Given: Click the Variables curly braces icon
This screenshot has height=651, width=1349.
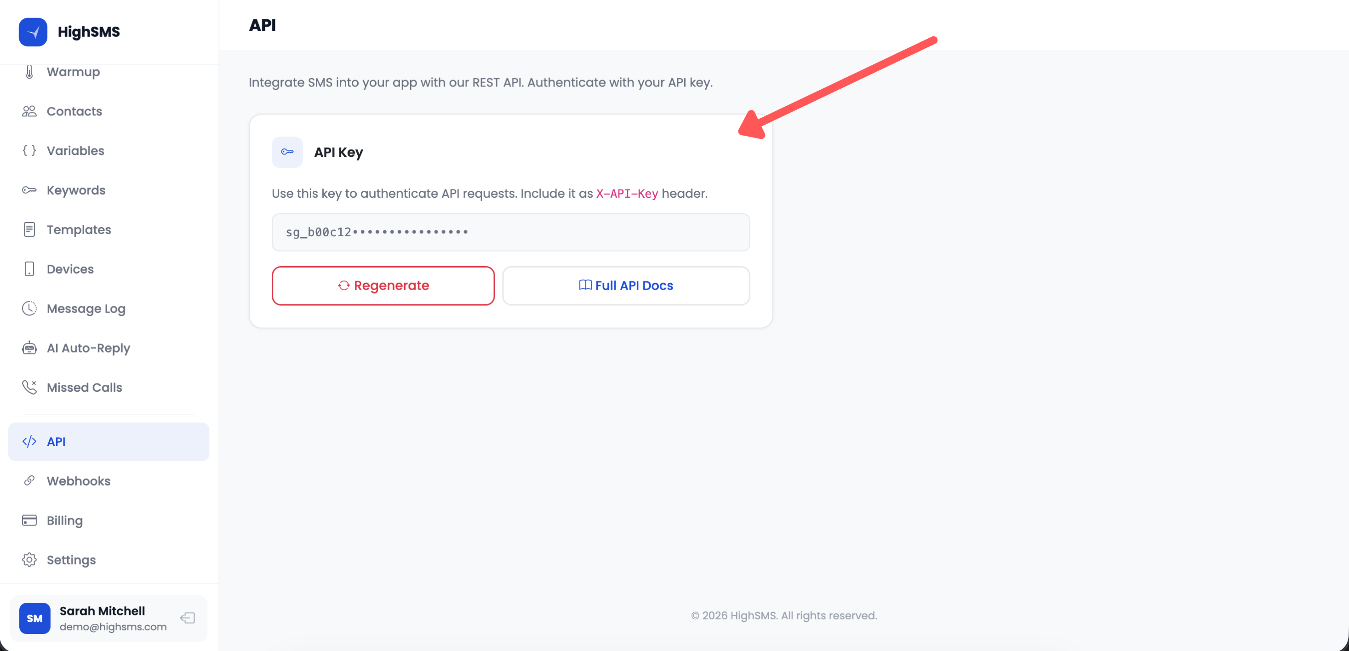Looking at the screenshot, I should pyautogui.click(x=29, y=150).
